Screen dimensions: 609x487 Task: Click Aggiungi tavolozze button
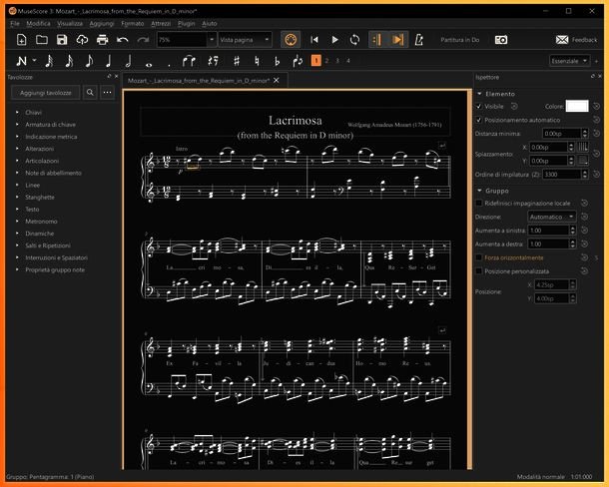tap(46, 93)
